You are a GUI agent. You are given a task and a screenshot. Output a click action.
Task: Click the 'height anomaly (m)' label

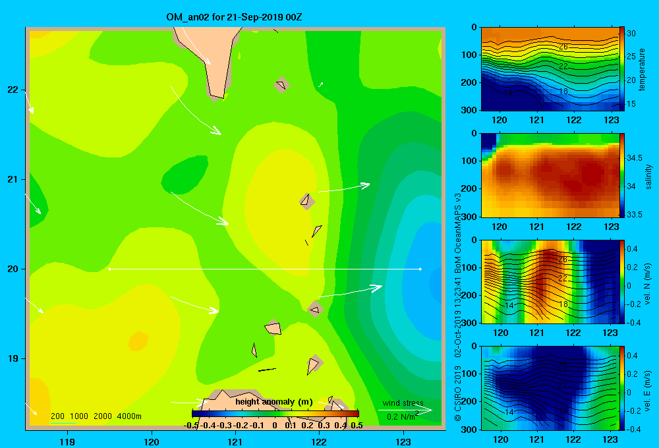[274, 402]
